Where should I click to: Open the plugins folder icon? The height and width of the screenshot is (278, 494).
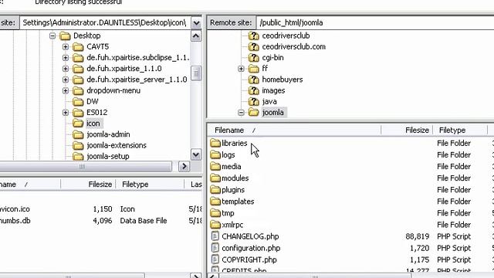215,190
